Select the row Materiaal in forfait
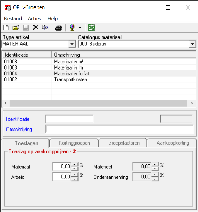Image resolution: width=198 pixels, height=212 pixels. point(99,74)
